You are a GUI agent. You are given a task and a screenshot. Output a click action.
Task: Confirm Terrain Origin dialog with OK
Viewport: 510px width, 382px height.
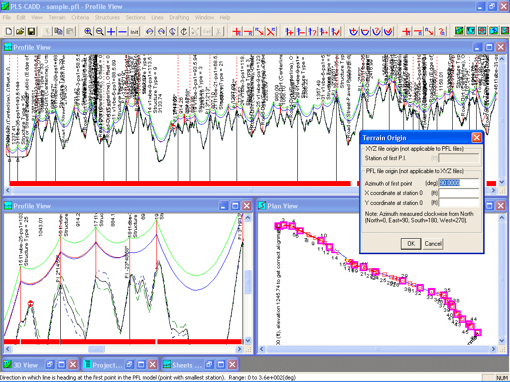point(410,243)
